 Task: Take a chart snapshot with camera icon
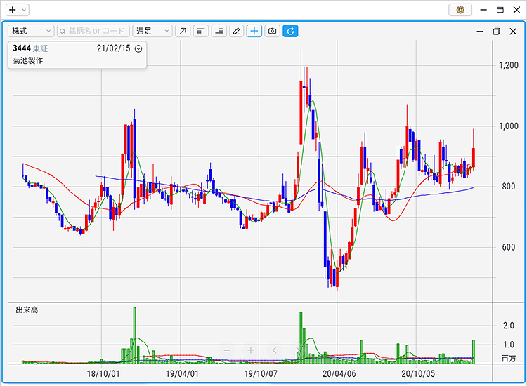(272, 31)
